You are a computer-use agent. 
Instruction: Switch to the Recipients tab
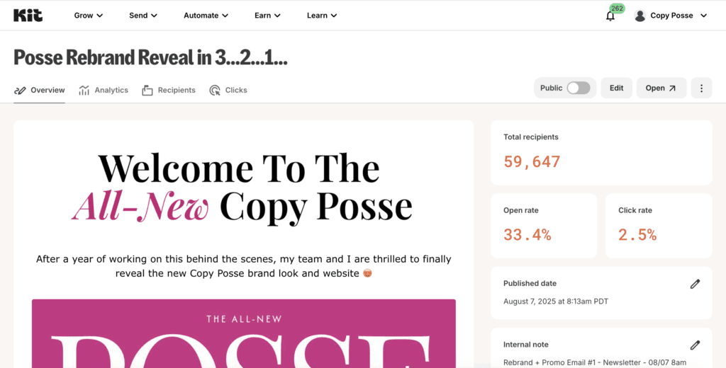(169, 90)
